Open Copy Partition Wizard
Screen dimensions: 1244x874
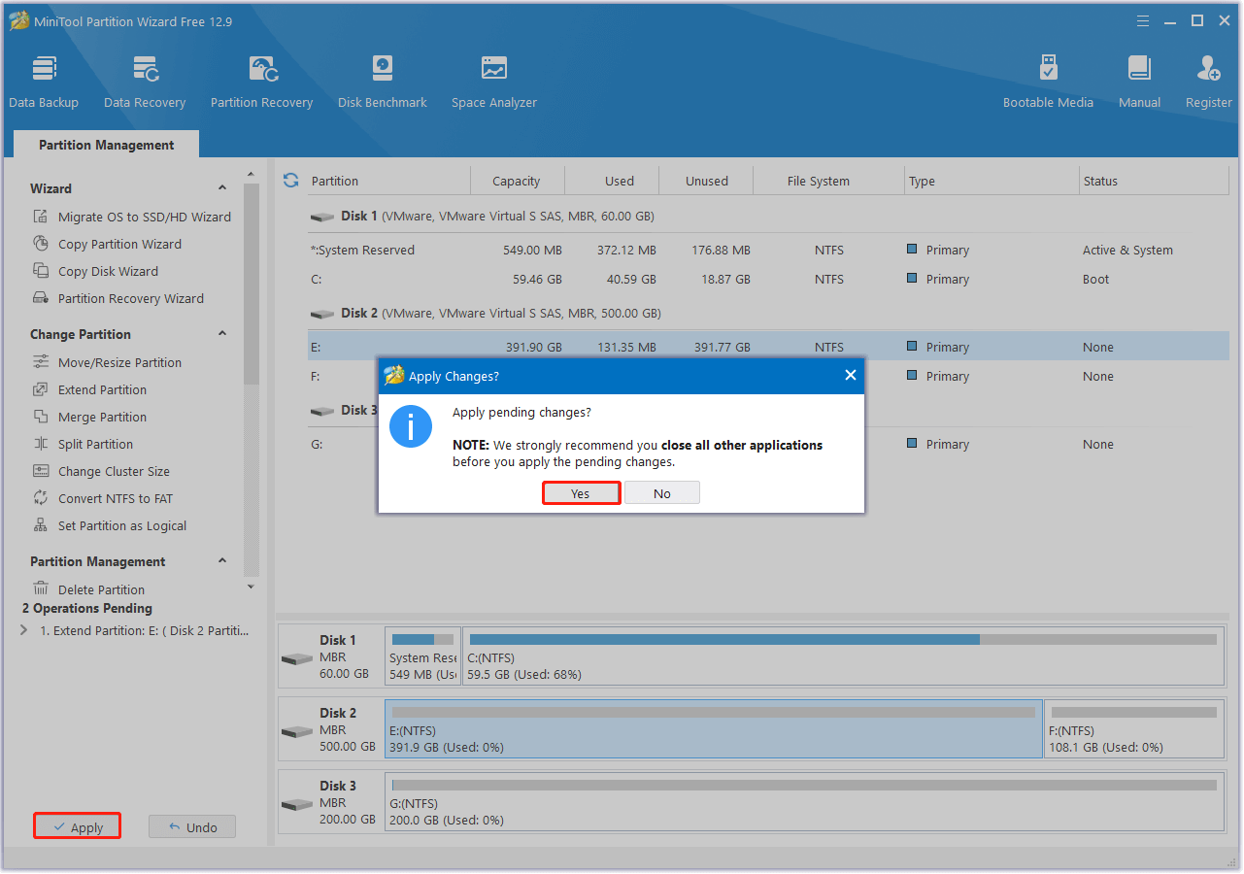click(107, 244)
